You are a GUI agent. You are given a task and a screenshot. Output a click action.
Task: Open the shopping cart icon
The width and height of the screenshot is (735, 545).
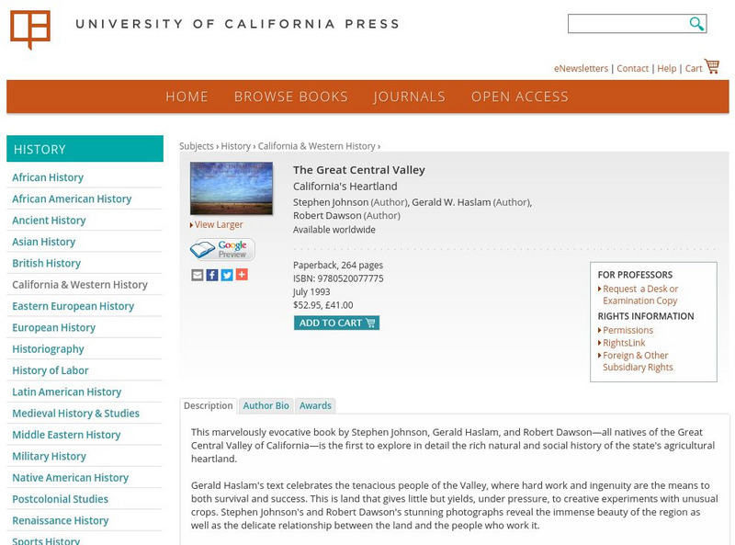[x=712, y=67]
